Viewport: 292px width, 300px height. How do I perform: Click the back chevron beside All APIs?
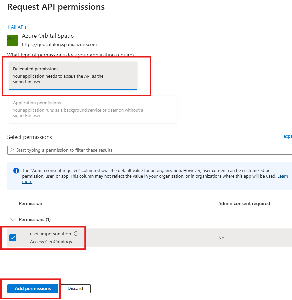[9, 27]
